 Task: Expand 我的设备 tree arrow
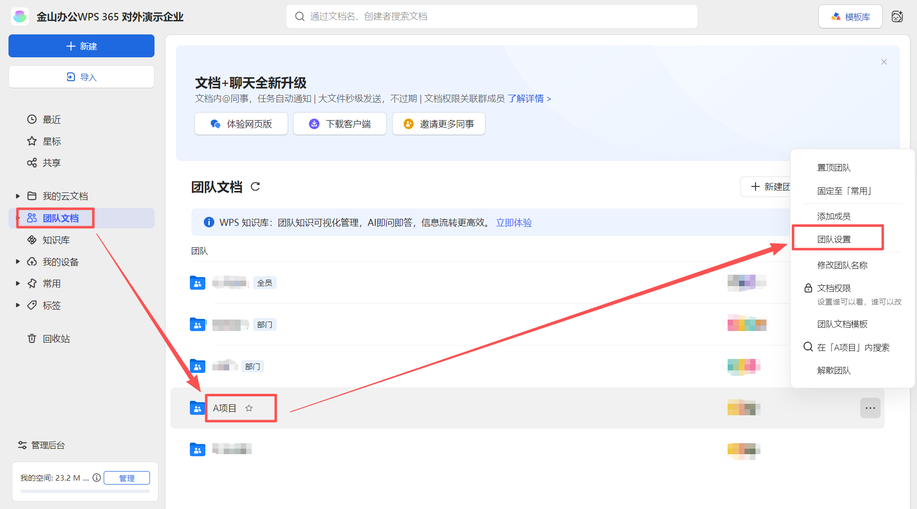18,262
